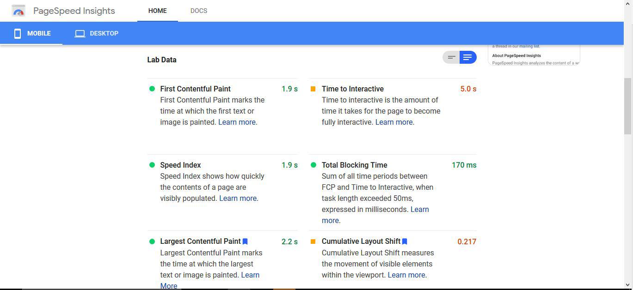The height and width of the screenshot is (290, 633).
Task: Click the Total Blocking Time value 170 ms
Action: tap(464, 165)
